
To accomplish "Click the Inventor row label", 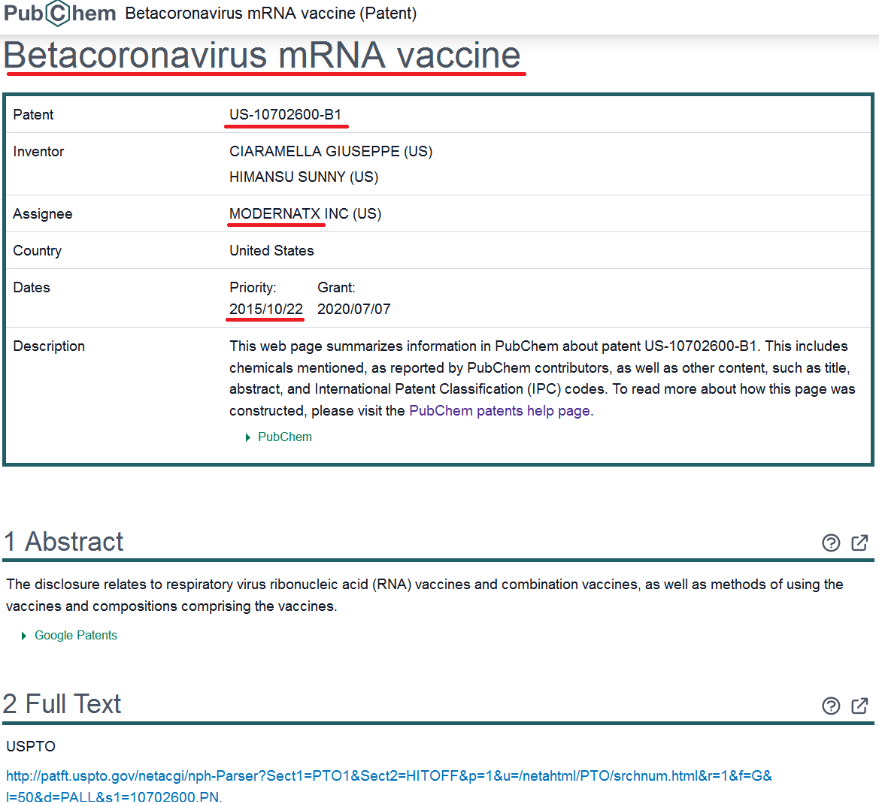I will [38, 152].
